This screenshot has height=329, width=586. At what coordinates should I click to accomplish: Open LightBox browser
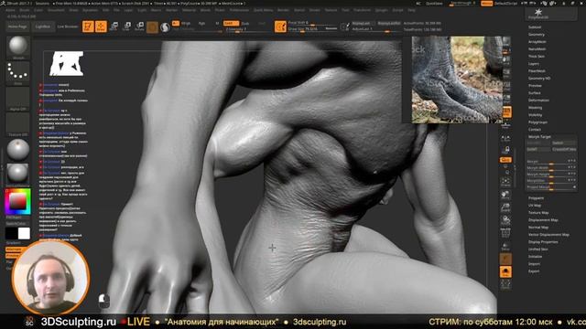(43, 27)
